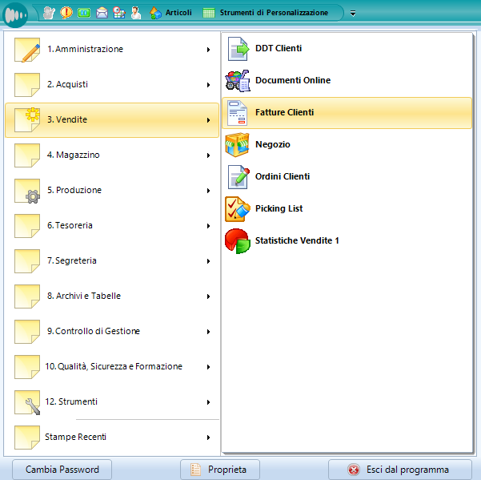This screenshot has width=481, height=480.
Task: Open DDT Clienti icon entry
Action: click(x=238, y=49)
